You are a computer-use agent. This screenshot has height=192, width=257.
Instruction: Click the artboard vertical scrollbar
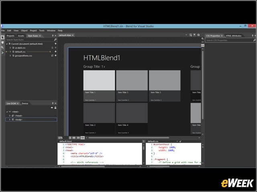tap(203, 85)
